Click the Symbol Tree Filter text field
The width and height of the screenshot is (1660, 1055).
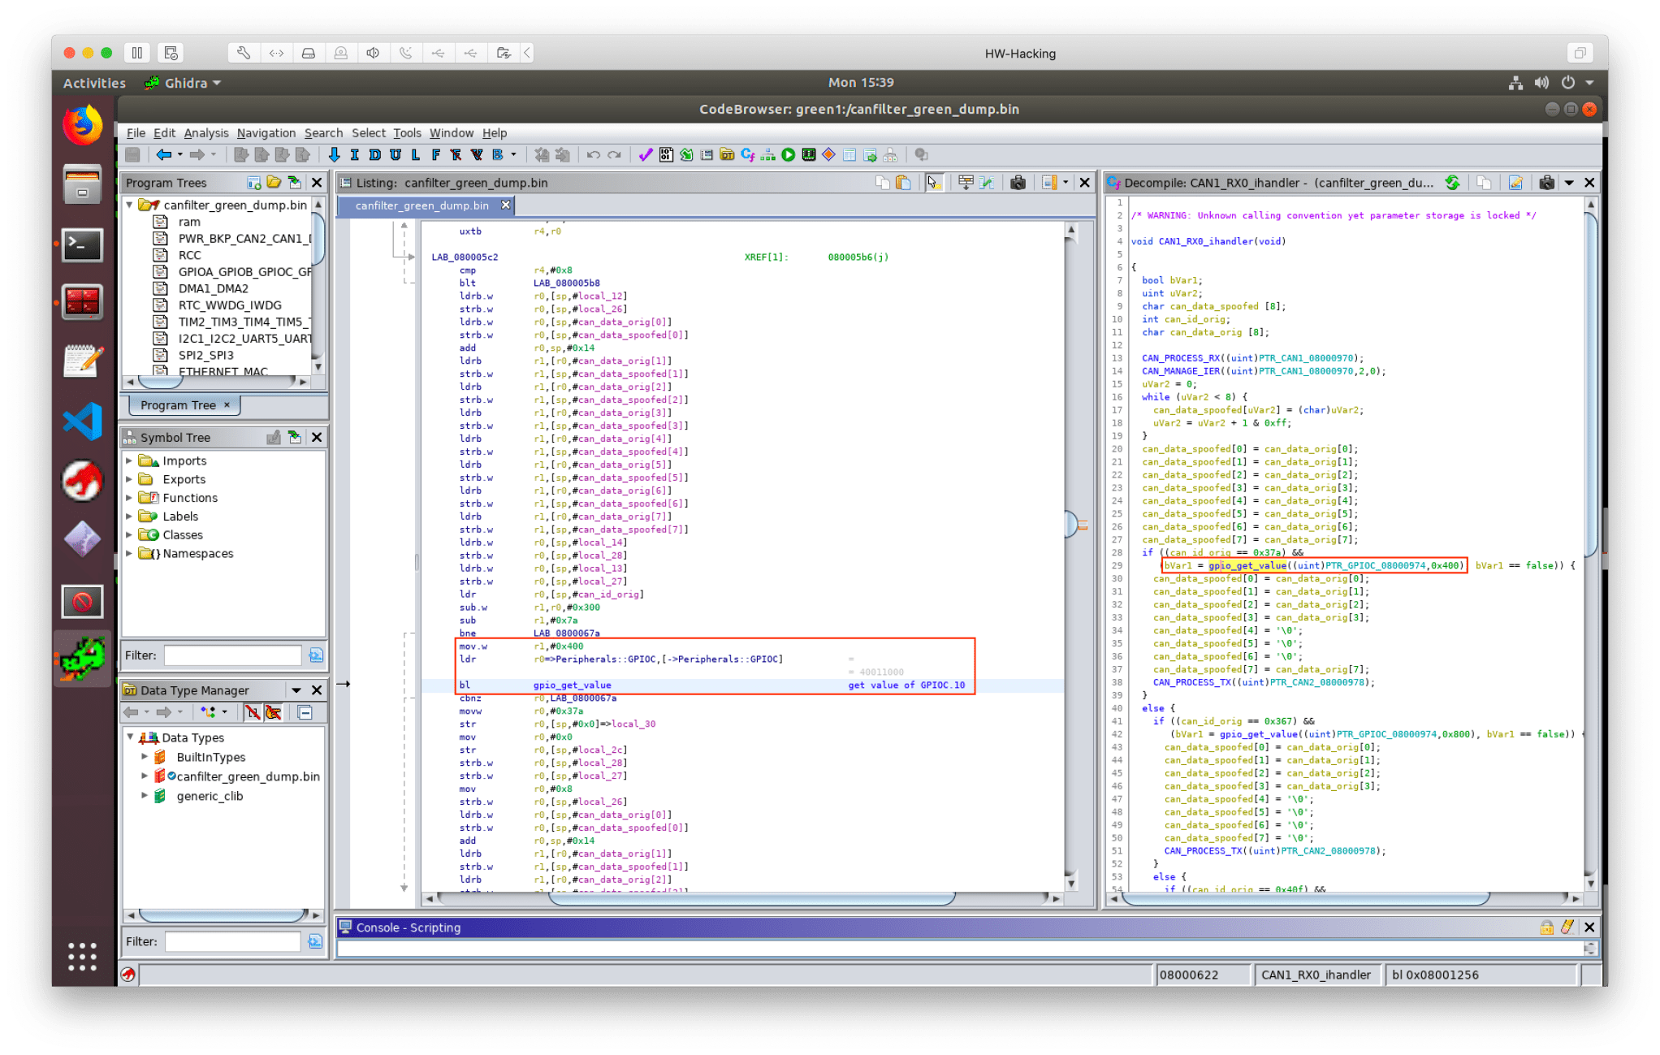pos(232,655)
